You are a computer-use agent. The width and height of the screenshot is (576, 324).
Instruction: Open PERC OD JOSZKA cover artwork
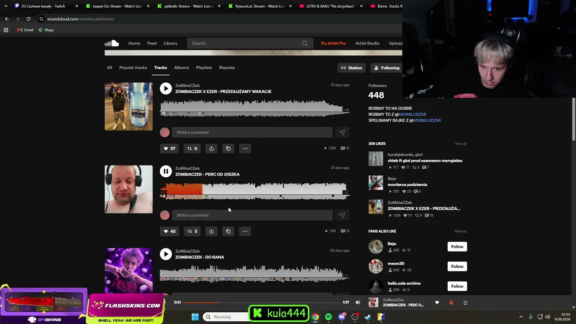coord(129,189)
